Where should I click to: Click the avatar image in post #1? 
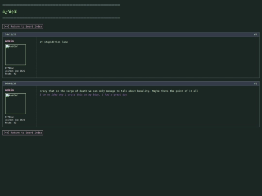[16, 104]
